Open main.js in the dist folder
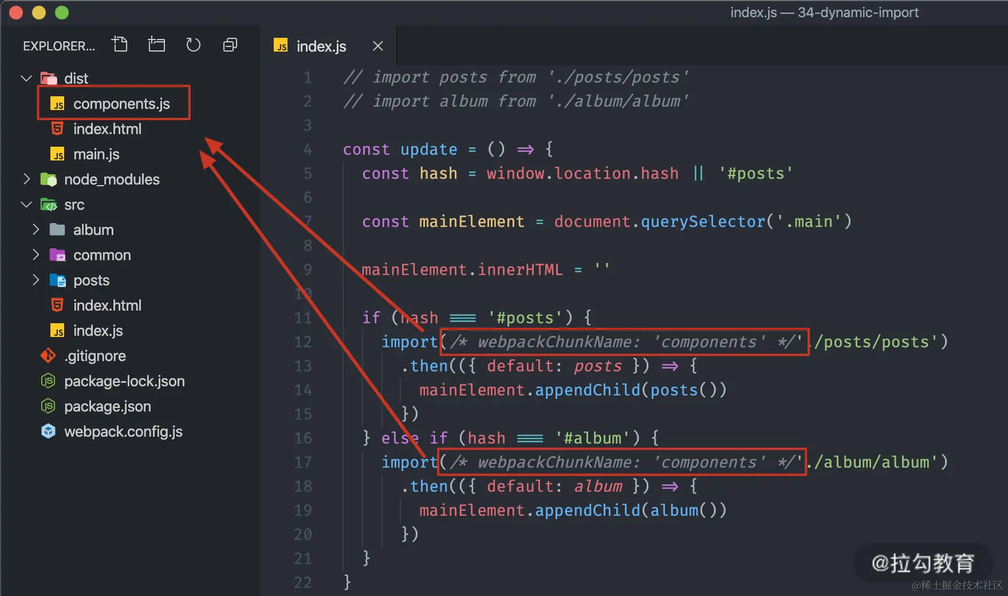The width and height of the screenshot is (1008, 596). coord(96,154)
